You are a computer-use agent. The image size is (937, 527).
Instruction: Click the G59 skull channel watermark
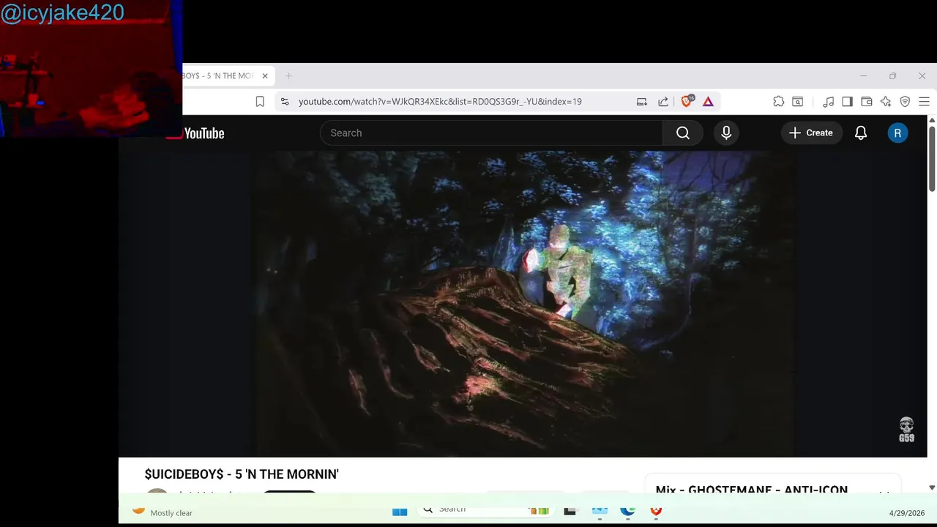[x=906, y=430]
